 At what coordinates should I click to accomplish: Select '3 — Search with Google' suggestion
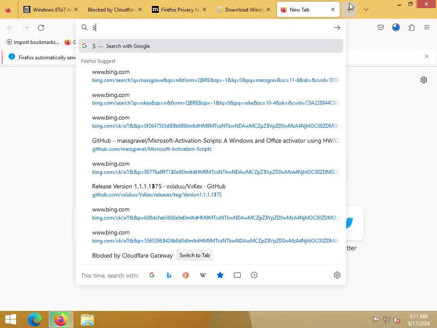click(211, 46)
